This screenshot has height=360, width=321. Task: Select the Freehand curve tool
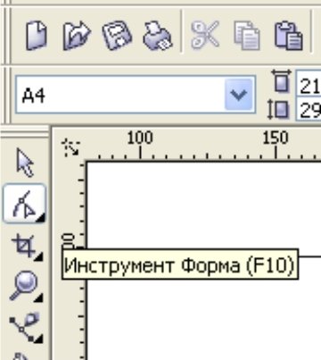coord(26,327)
